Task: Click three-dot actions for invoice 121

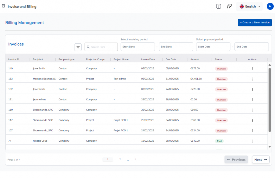Action: (252, 100)
